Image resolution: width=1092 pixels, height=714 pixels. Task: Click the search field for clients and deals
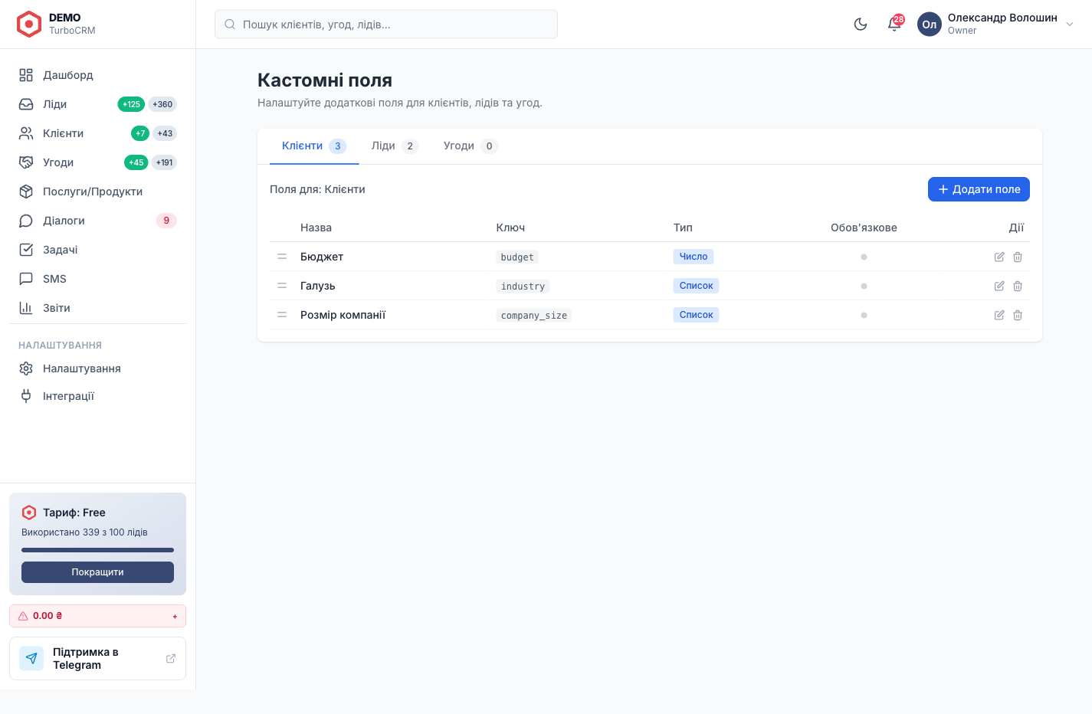[x=386, y=24]
